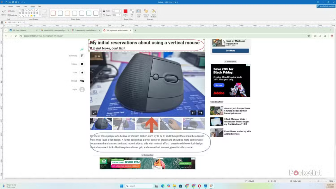Open the Fill dropdown
336x189 pixels.
132,15
